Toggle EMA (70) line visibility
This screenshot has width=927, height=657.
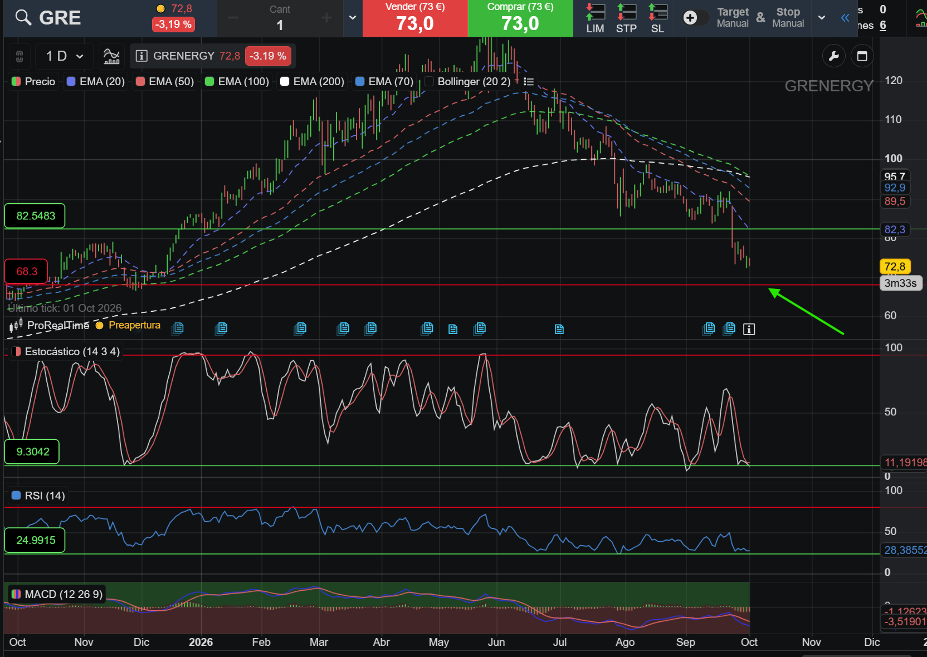384,82
